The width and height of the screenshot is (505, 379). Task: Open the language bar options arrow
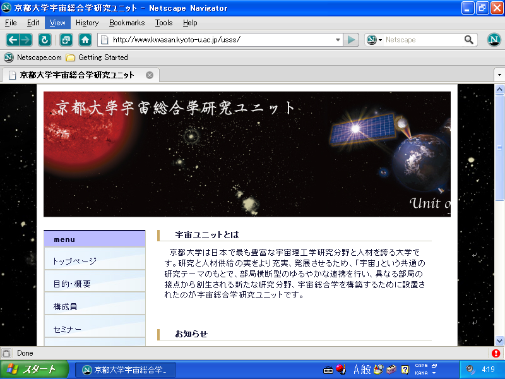pos(434,373)
